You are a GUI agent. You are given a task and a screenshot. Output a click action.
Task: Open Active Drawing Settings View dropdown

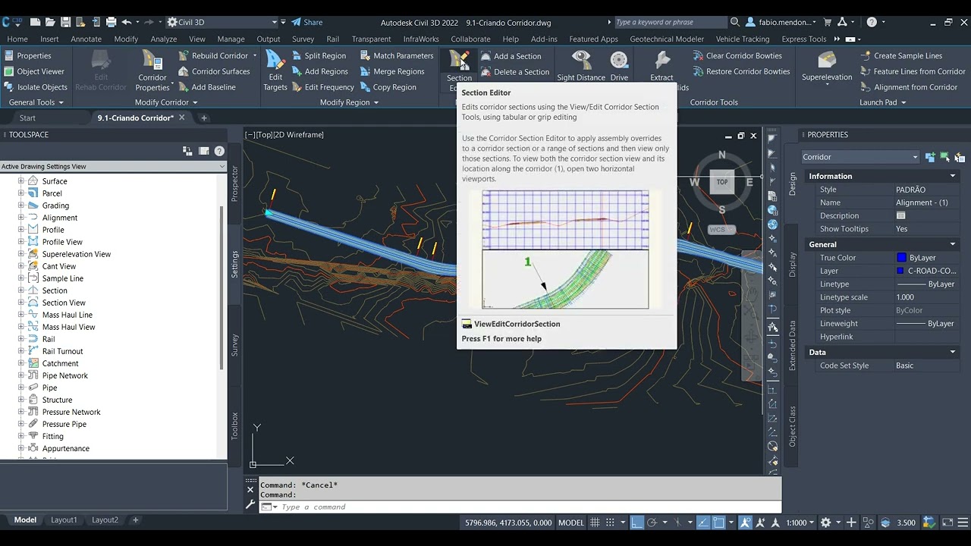click(113, 167)
